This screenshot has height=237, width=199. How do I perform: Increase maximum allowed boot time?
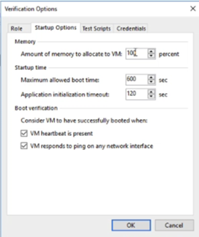(x=151, y=78)
